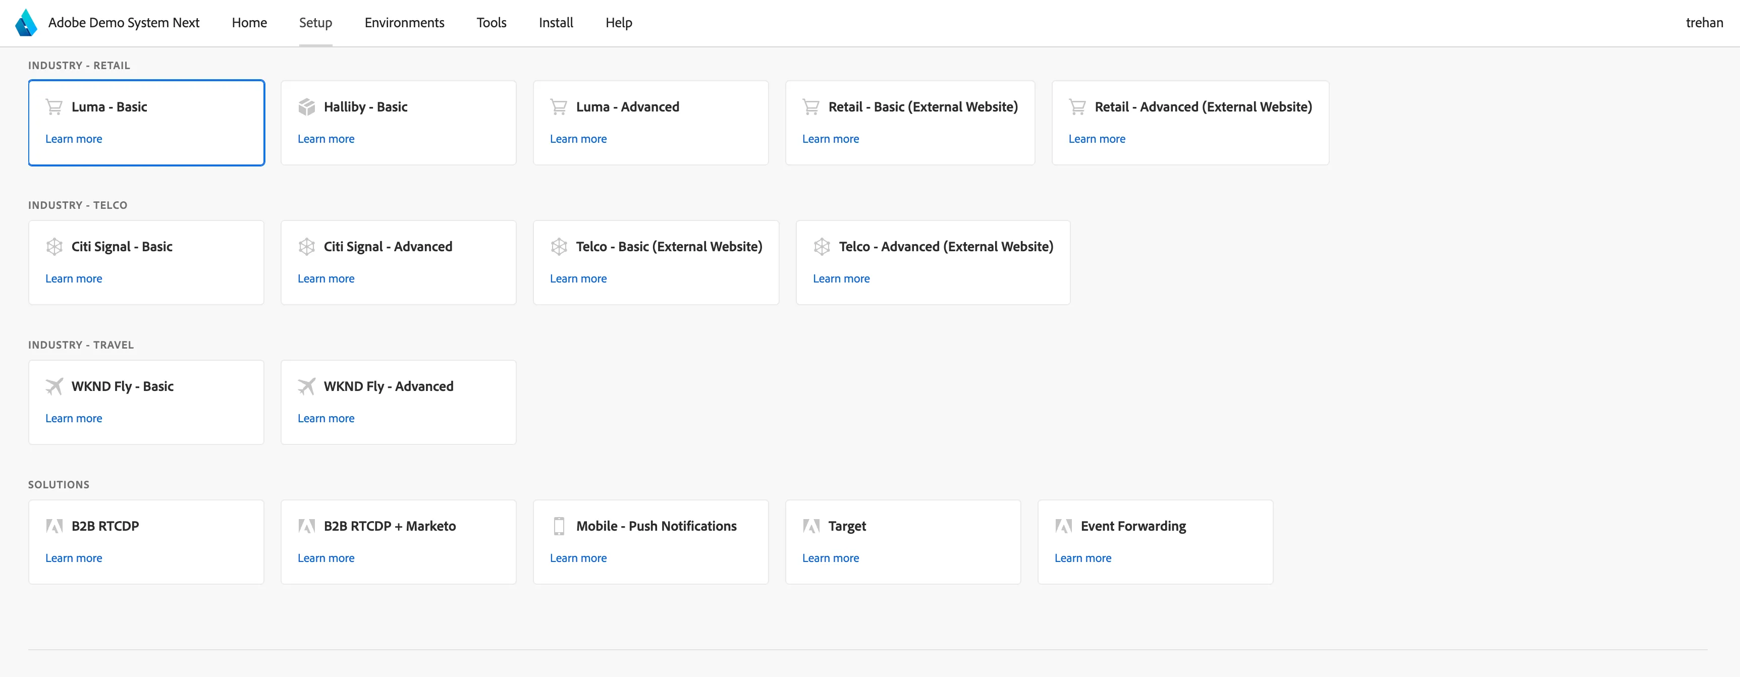Click the Citi Signal - Advanced hexagon icon
The image size is (1740, 677).
307,246
